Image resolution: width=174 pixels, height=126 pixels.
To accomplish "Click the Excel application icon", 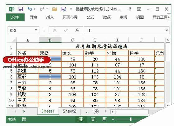I will [12, 9].
